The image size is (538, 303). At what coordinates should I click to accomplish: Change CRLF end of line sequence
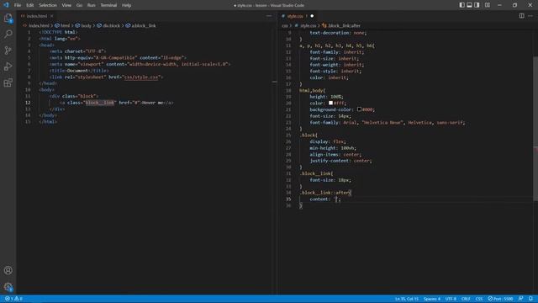466,299
